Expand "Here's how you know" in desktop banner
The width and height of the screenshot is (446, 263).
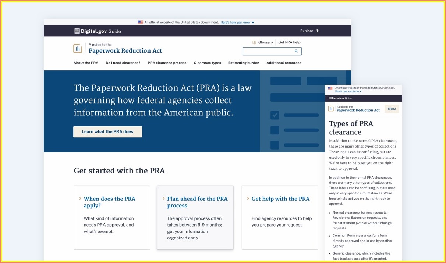click(237, 22)
